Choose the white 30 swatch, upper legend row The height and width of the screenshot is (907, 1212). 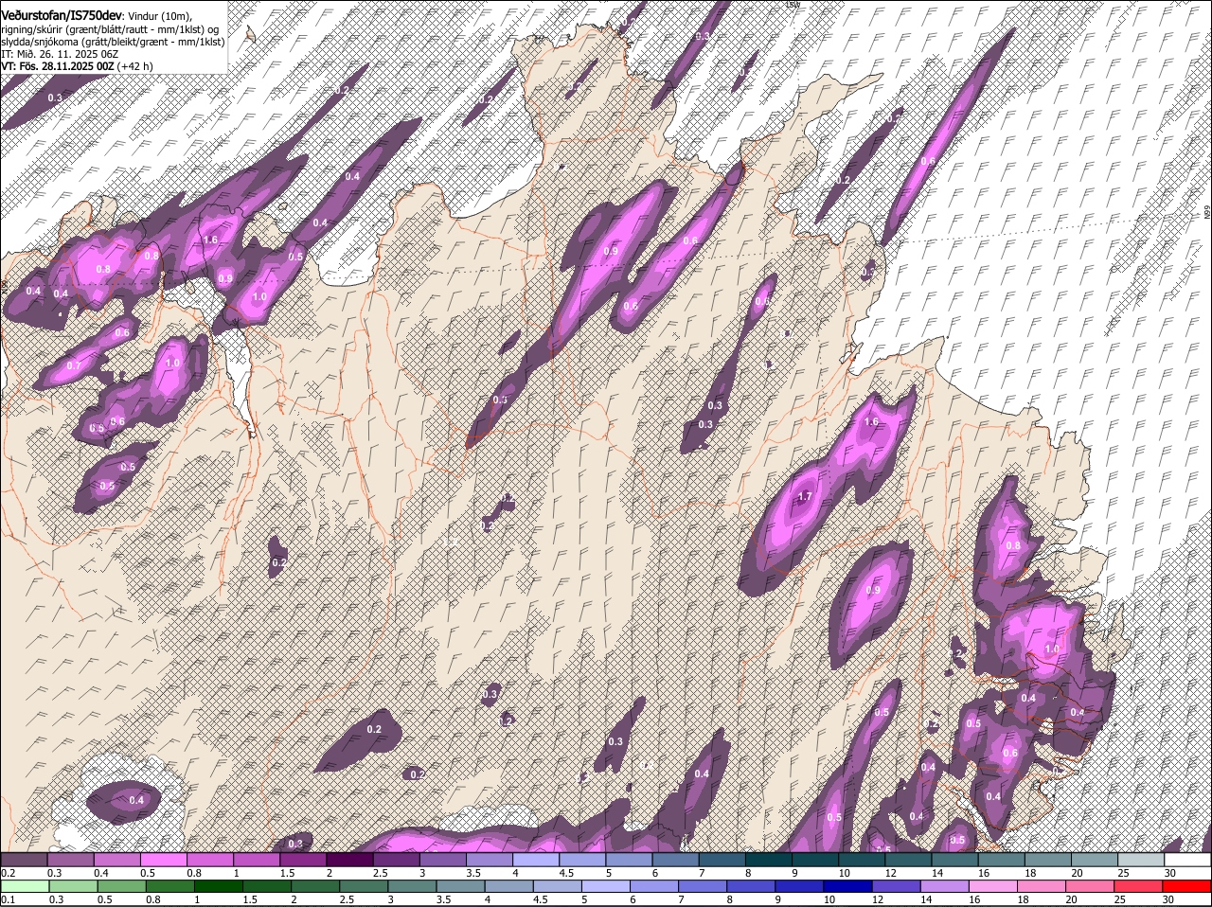click(x=1187, y=860)
